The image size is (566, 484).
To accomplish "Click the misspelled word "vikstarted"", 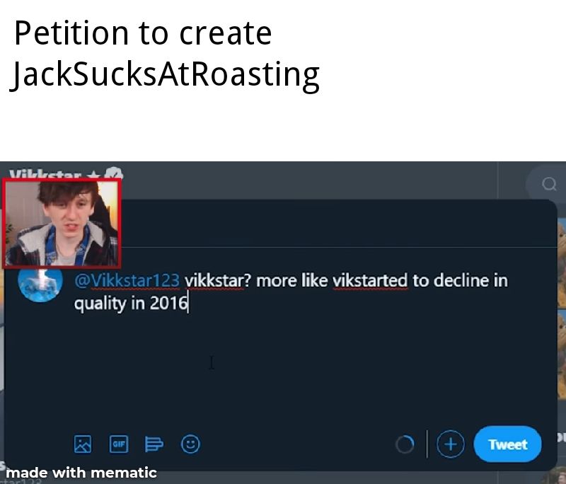I will click(x=370, y=280).
